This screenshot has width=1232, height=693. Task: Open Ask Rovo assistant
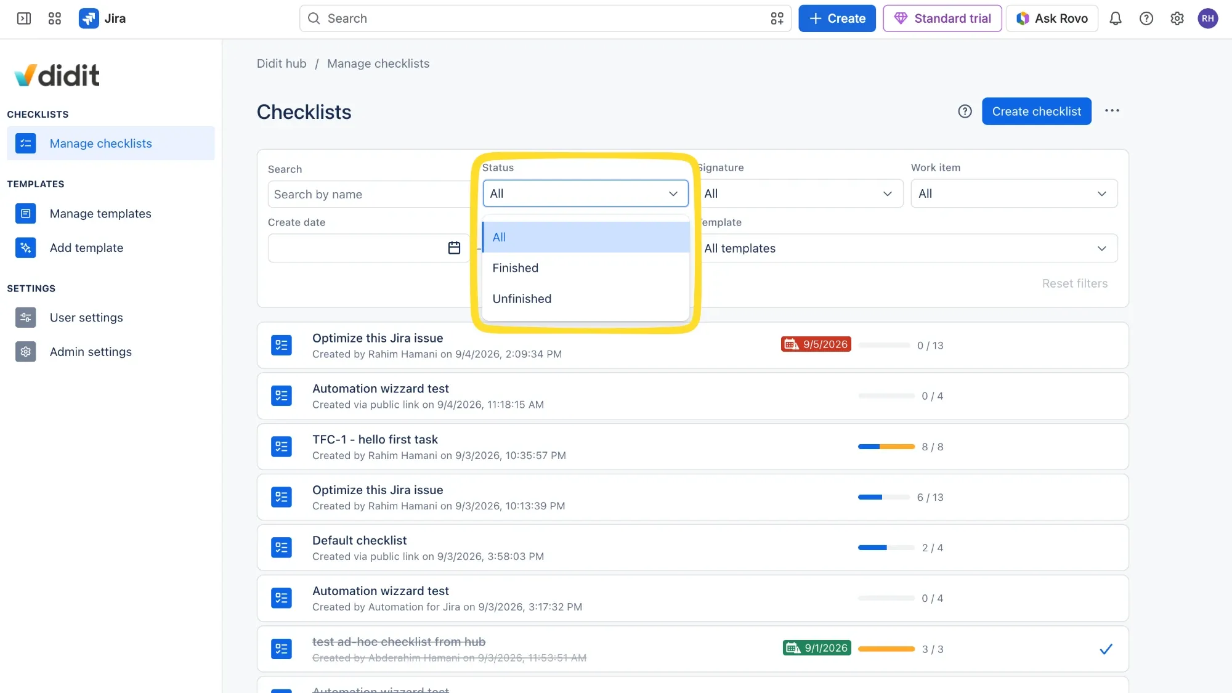[x=1052, y=18]
